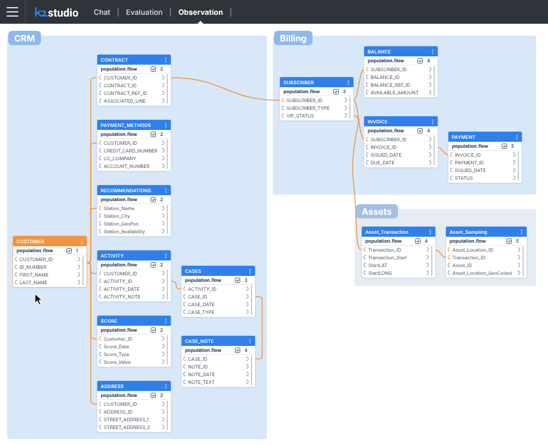This screenshot has width=548, height=445.
Task: Open ACTIVITY table kebab menu
Action: point(165,256)
